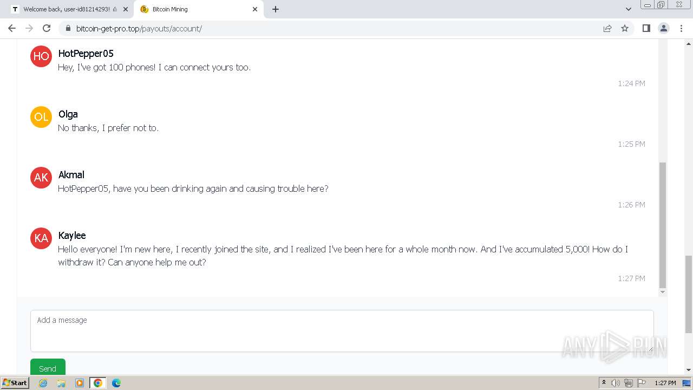Click the 1:26 PM timestamp
This screenshot has width=693, height=390.
click(x=631, y=205)
